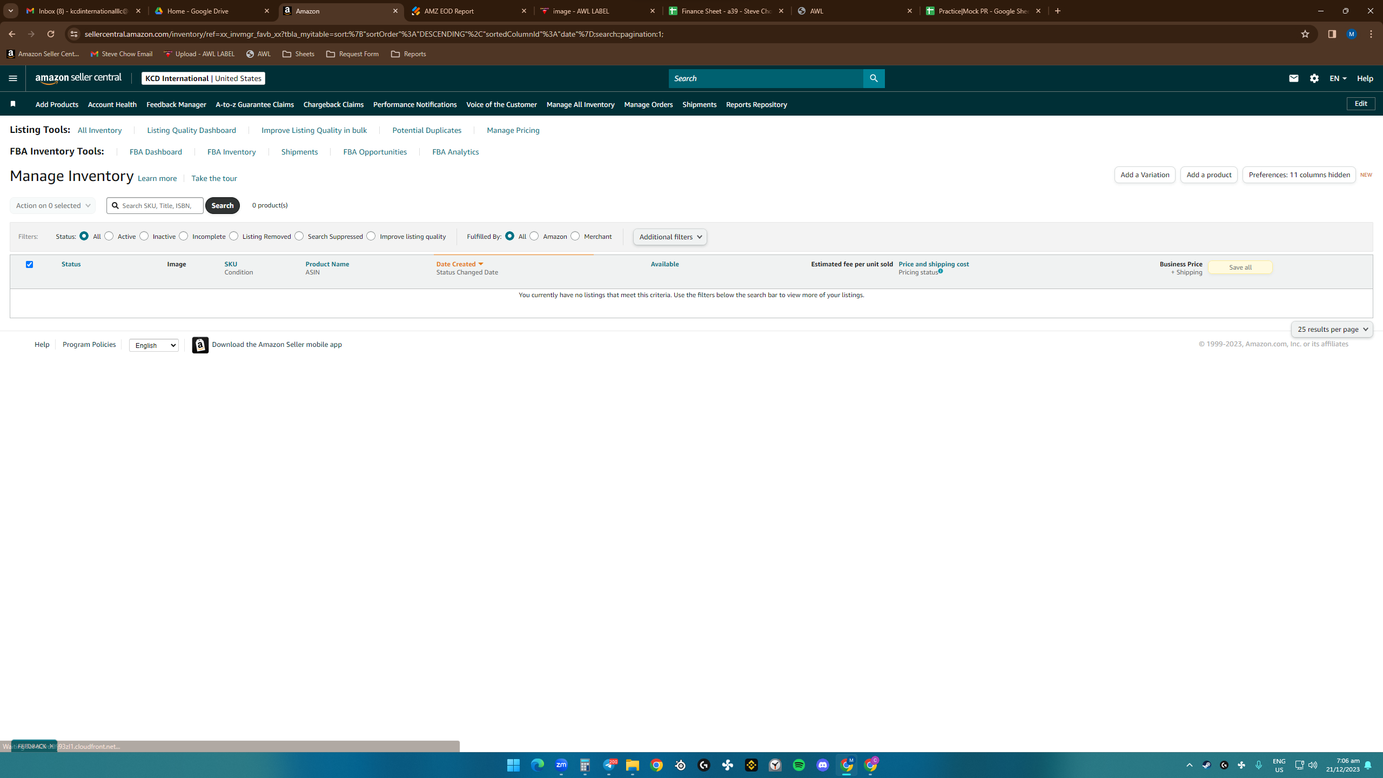Select Status filter Inactive
Image resolution: width=1383 pixels, height=778 pixels.
coord(144,236)
